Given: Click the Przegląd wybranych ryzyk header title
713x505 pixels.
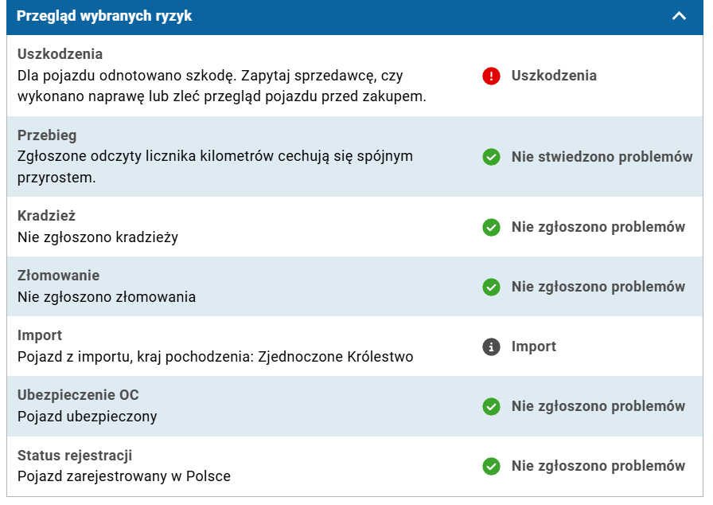Looking at the screenshot, I should (104, 16).
